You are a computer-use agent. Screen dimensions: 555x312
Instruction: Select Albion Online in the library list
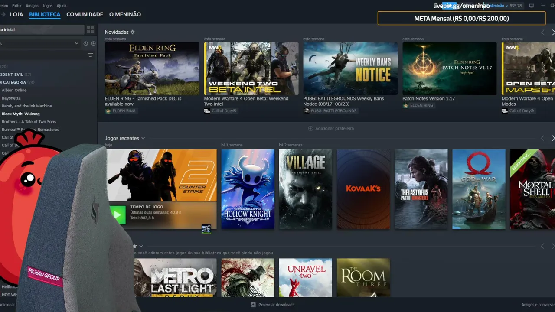(x=14, y=90)
